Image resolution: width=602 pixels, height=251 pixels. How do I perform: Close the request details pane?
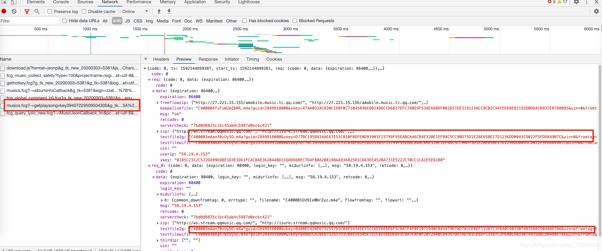(146, 59)
